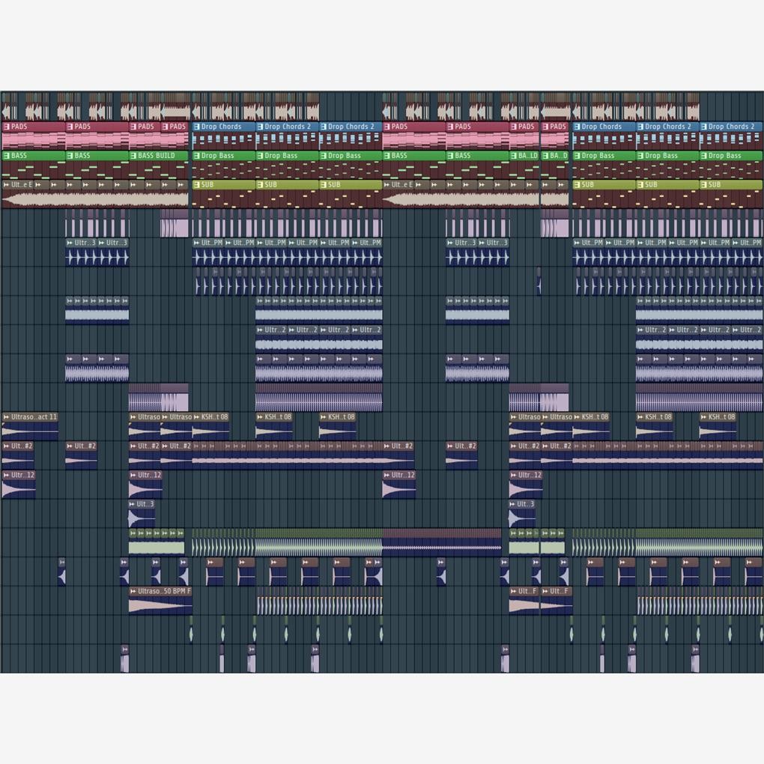Screen dimensions: 764x764
Task: Open the BA..D clip's menu icon
Action: point(545,156)
